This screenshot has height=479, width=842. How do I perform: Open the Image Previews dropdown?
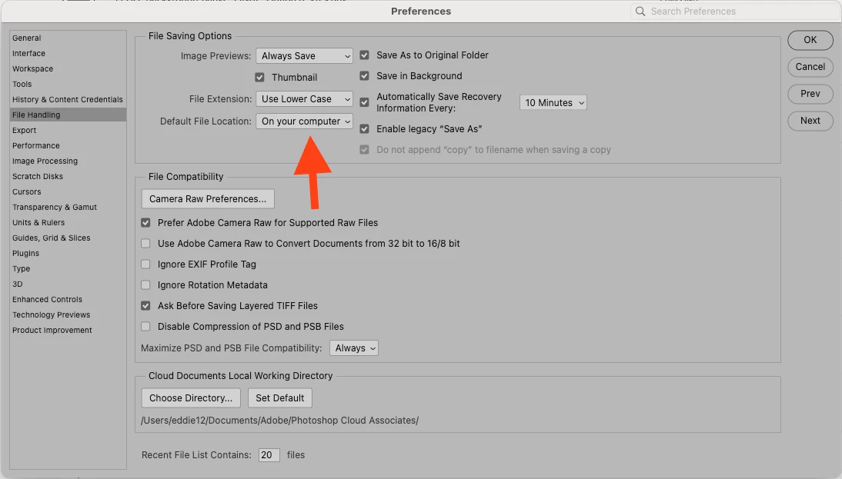[x=304, y=56]
